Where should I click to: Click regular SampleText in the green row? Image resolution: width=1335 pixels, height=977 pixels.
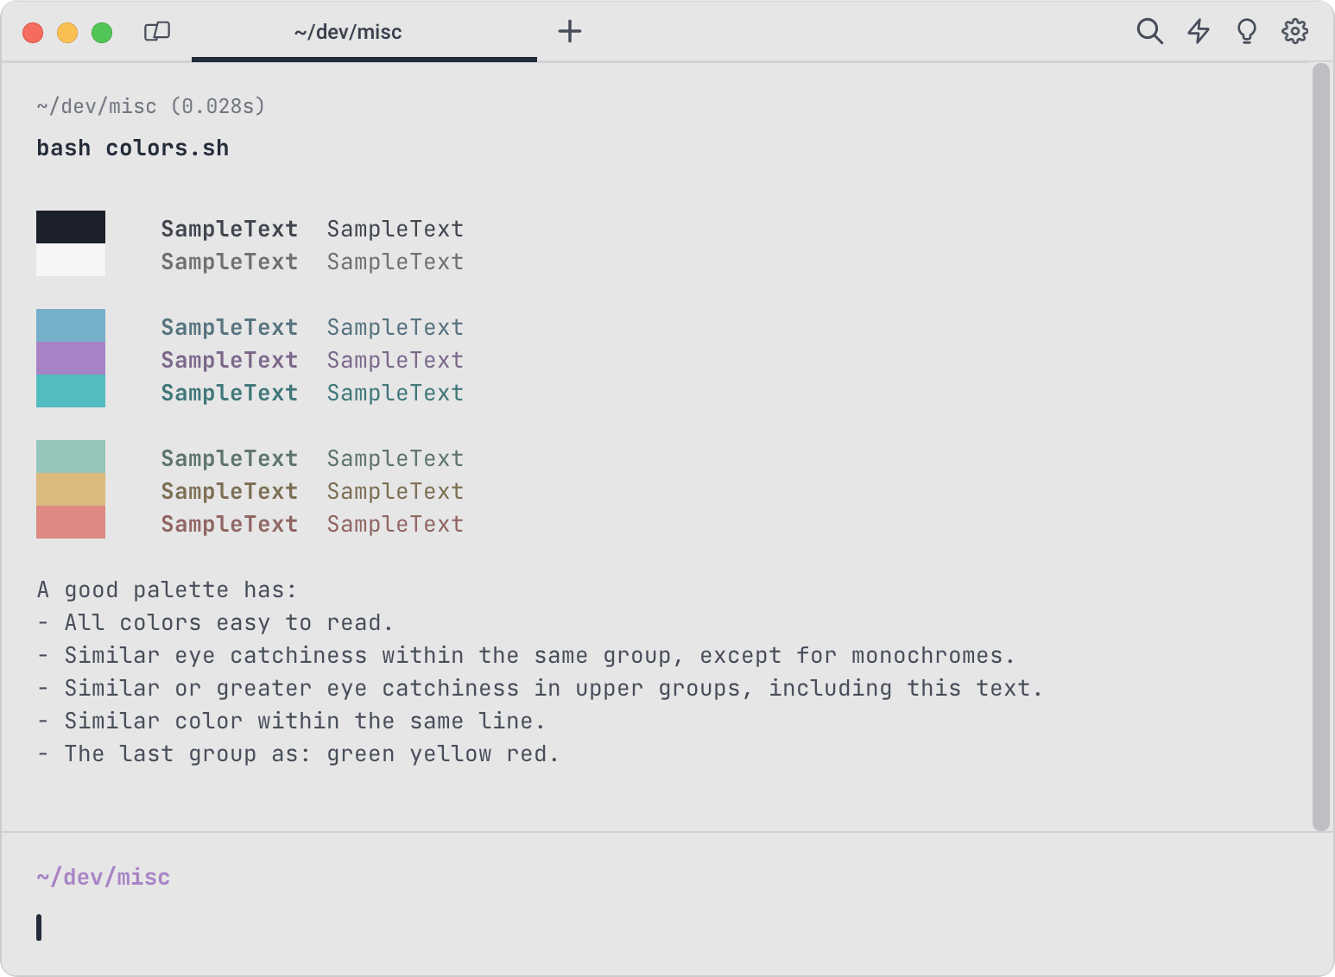click(x=395, y=458)
